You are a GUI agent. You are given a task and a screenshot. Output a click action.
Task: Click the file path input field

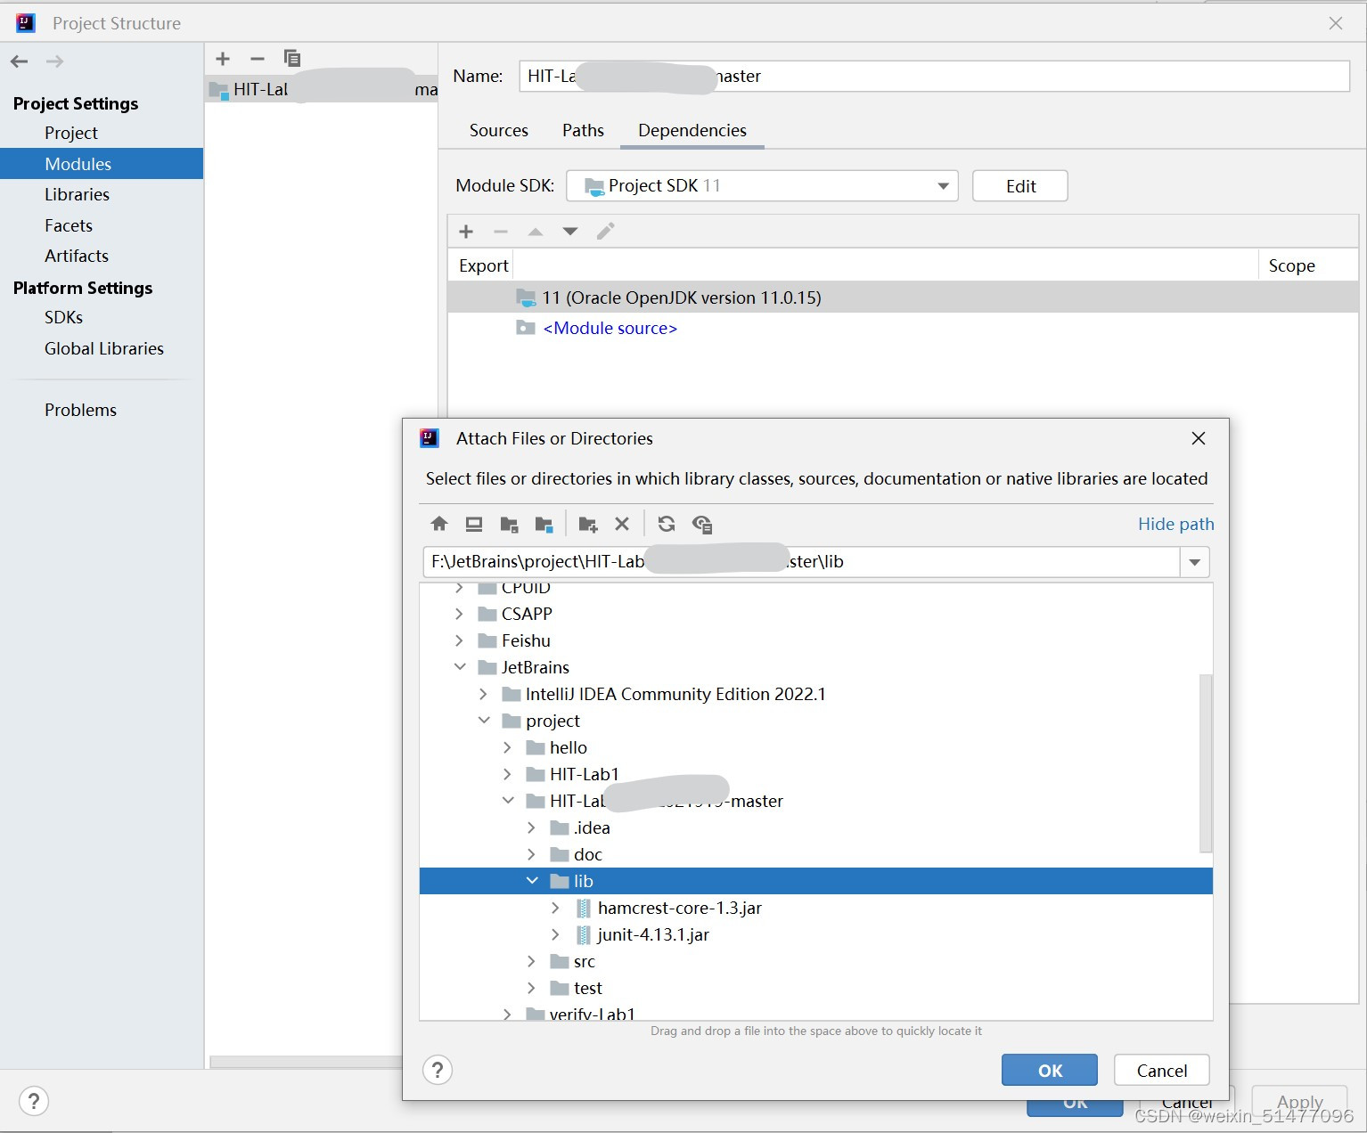pos(801,562)
